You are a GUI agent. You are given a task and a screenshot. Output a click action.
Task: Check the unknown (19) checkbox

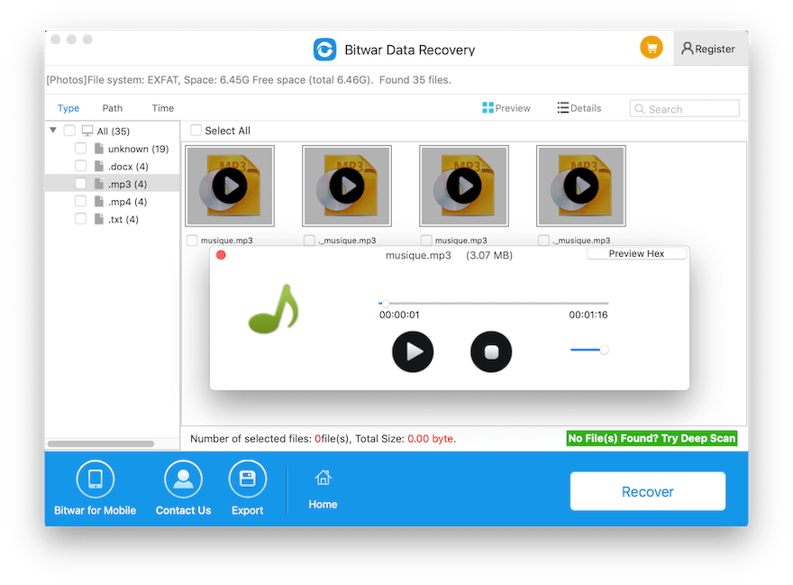(80, 148)
